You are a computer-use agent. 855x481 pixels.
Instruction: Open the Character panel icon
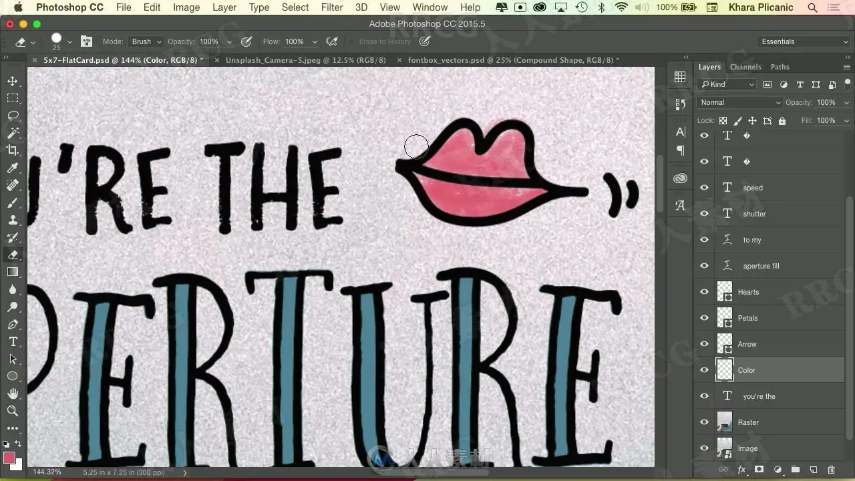click(681, 132)
